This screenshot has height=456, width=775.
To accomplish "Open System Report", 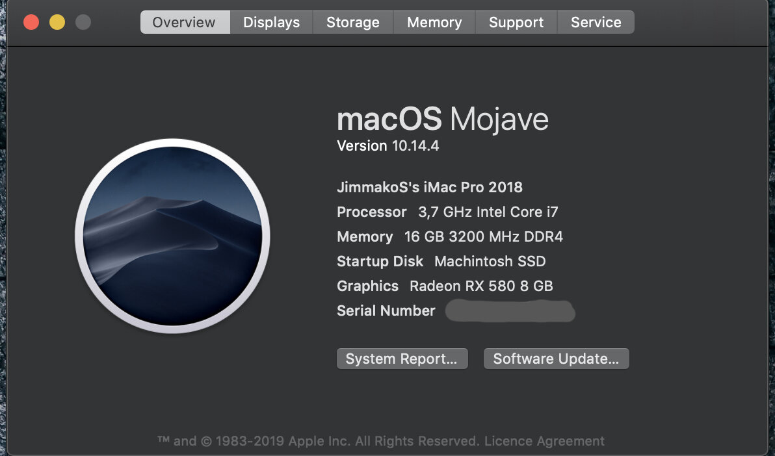I will (x=402, y=359).
